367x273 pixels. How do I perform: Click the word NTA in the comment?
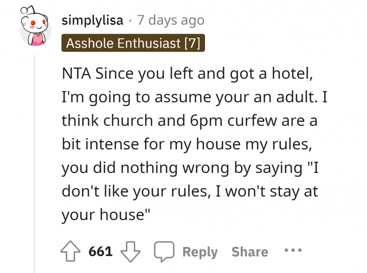click(x=76, y=74)
